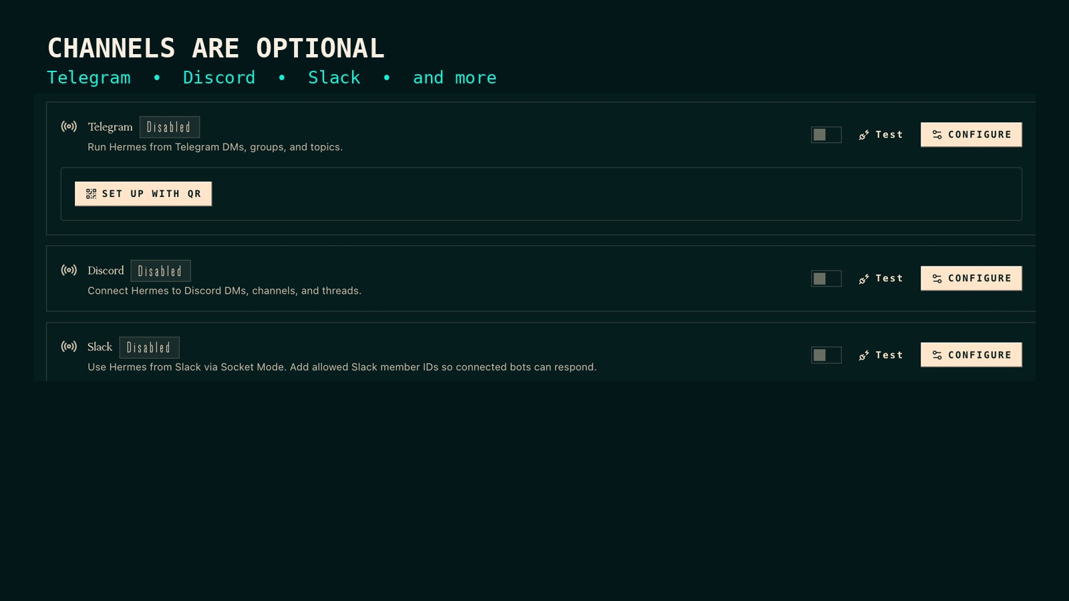Screen dimensions: 1069x601
Task: Click 'Slack' in the teal subtitle
Action: coord(334,77)
